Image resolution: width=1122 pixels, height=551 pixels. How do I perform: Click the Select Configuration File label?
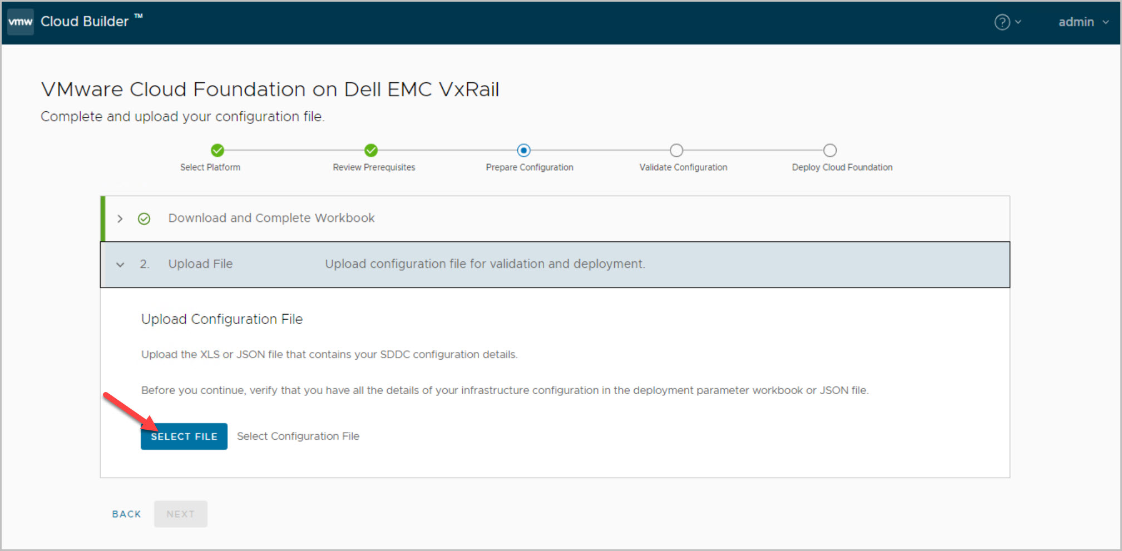tap(298, 436)
